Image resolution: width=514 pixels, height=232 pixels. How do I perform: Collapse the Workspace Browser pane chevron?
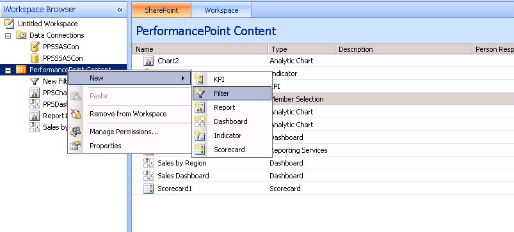120,10
